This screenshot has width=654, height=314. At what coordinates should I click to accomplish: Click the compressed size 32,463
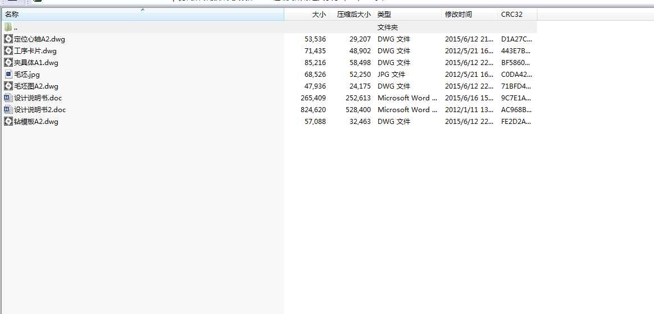[360, 122]
